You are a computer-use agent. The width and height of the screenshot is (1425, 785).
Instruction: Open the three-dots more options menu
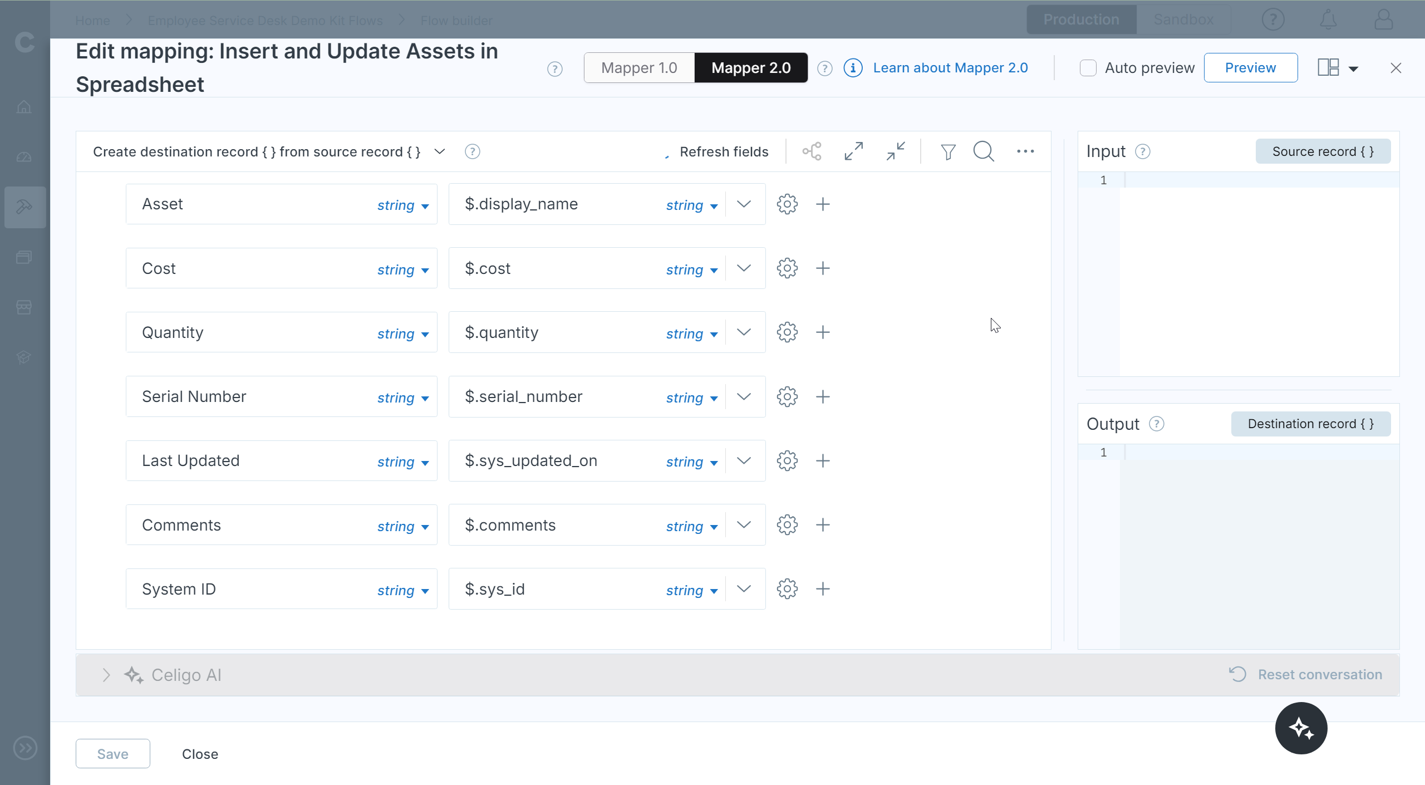[1025, 151]
